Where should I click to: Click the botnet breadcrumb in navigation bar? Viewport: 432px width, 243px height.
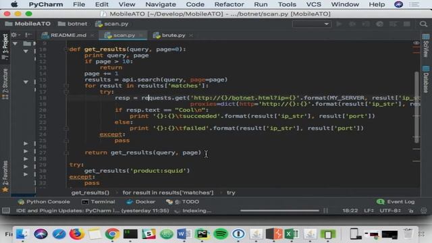point(73,24)
